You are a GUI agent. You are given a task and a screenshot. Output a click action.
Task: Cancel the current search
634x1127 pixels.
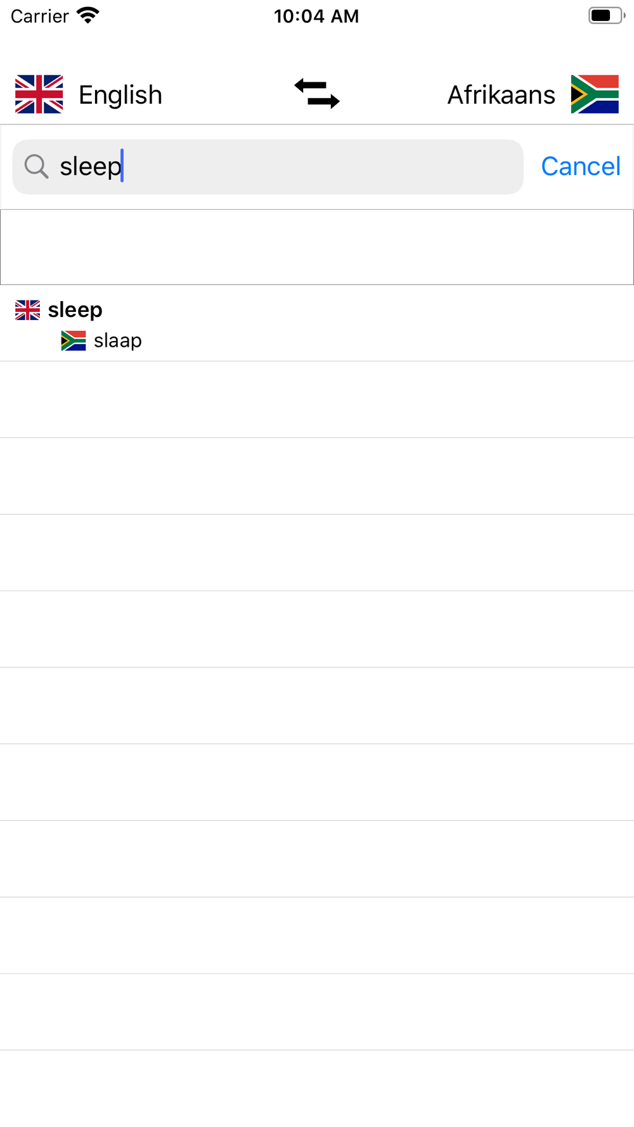click(x=581, y=167)
